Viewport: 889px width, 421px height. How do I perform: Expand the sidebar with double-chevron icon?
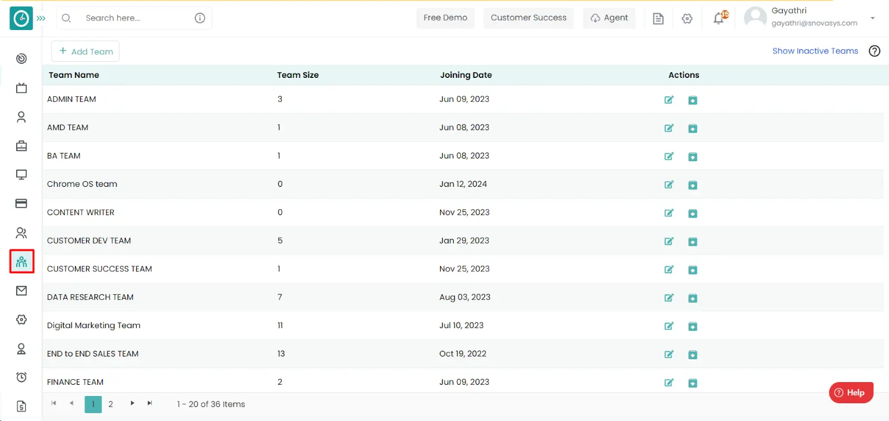41,18
